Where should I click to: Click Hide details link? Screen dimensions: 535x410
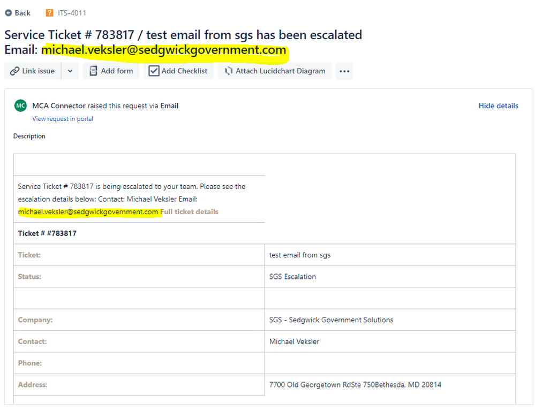pyautogui.click(x=498, y=106)
